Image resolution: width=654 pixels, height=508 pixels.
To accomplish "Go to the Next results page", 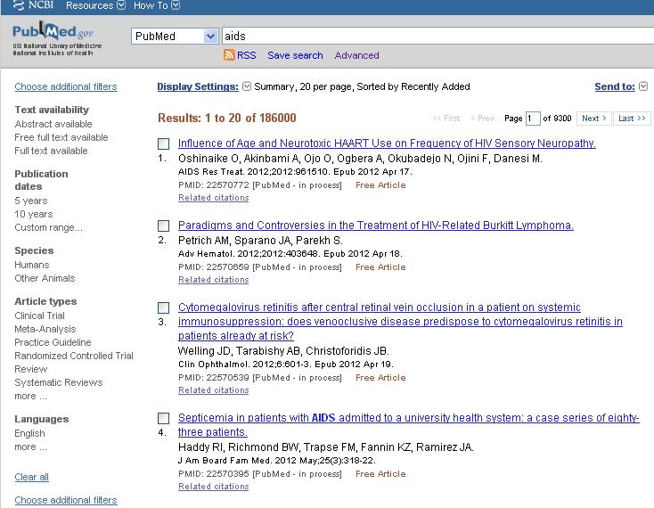I will (x=593, y=119).
